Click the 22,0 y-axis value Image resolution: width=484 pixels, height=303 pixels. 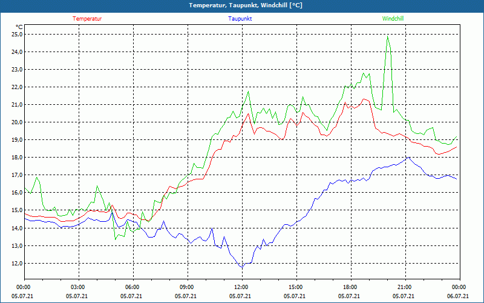click(x=18, y=87)
